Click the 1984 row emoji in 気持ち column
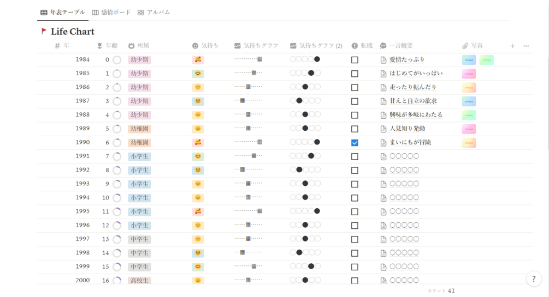Image resolution: width=549 pixels, height=297 pixels. click(x=198, y=60)
